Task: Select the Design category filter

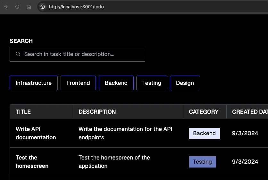Action: coord(185,83)
